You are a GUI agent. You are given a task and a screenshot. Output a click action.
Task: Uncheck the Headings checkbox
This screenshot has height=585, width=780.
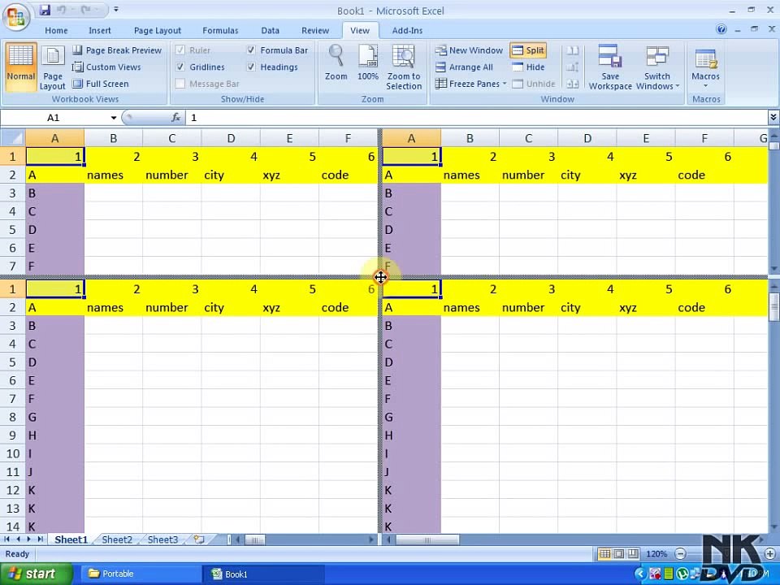pyautogui.click(x=251, y=67)
